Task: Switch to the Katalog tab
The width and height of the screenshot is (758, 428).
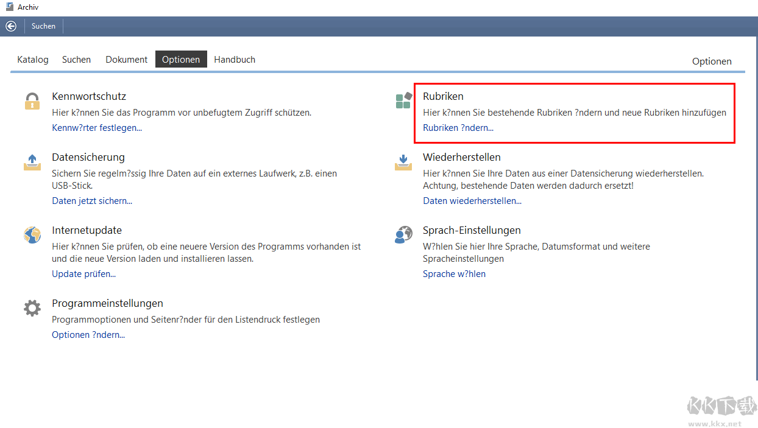Action: 33,60
